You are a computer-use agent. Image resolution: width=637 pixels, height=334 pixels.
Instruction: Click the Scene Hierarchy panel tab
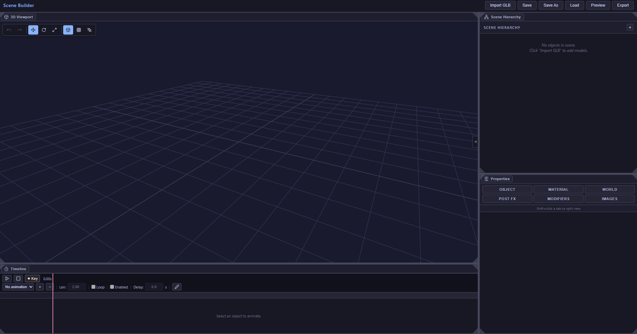click(502, 17)
